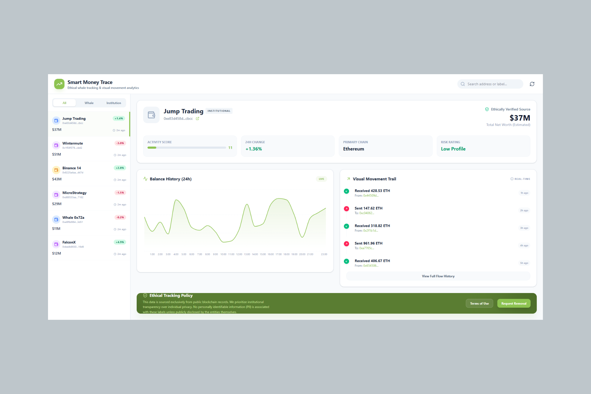Switch to the Whale filter tab
The height and width of the screenshot is (394, 591).
point(89,103)
